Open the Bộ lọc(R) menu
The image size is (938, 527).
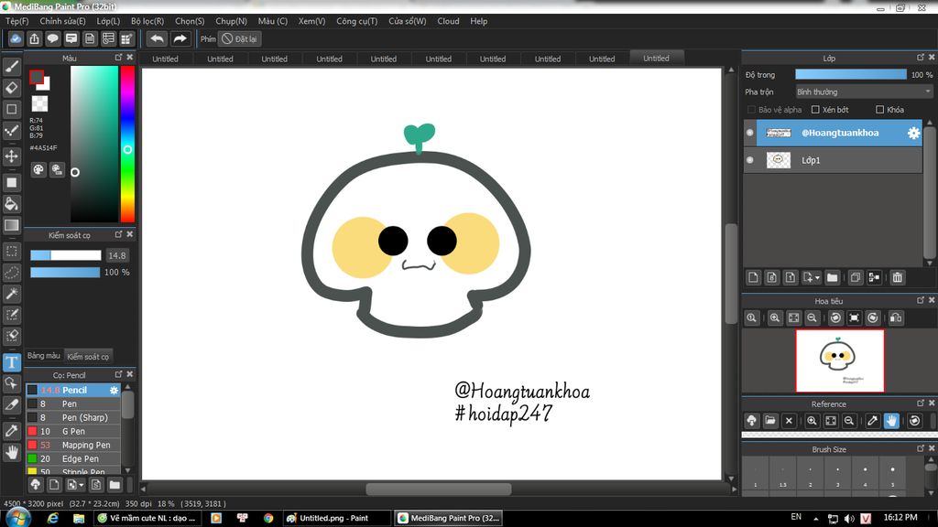[147, 21]
